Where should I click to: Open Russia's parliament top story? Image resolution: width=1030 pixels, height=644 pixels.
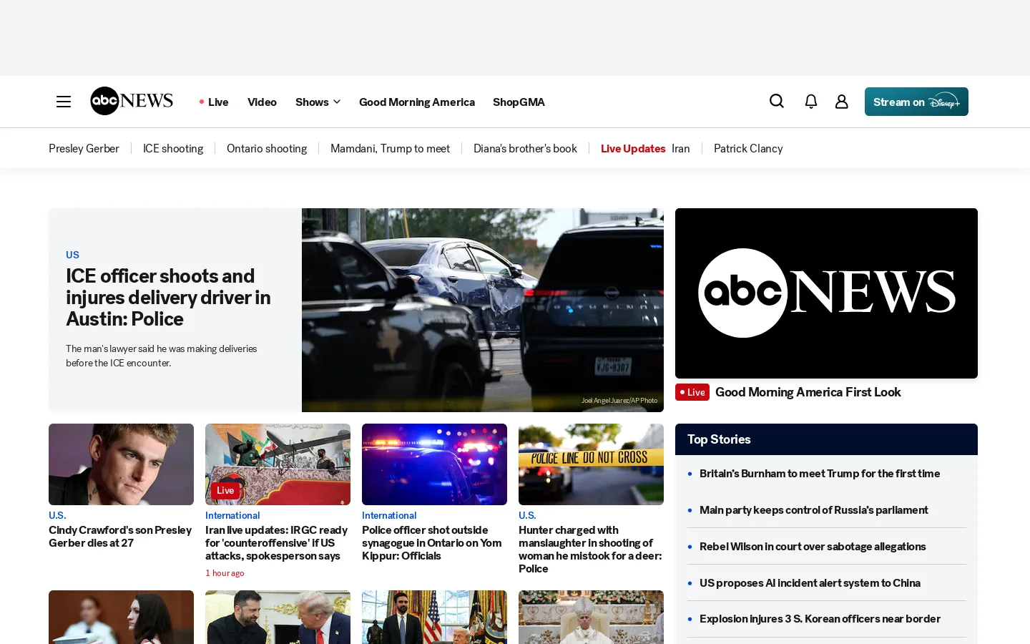(x=814, y=510)
